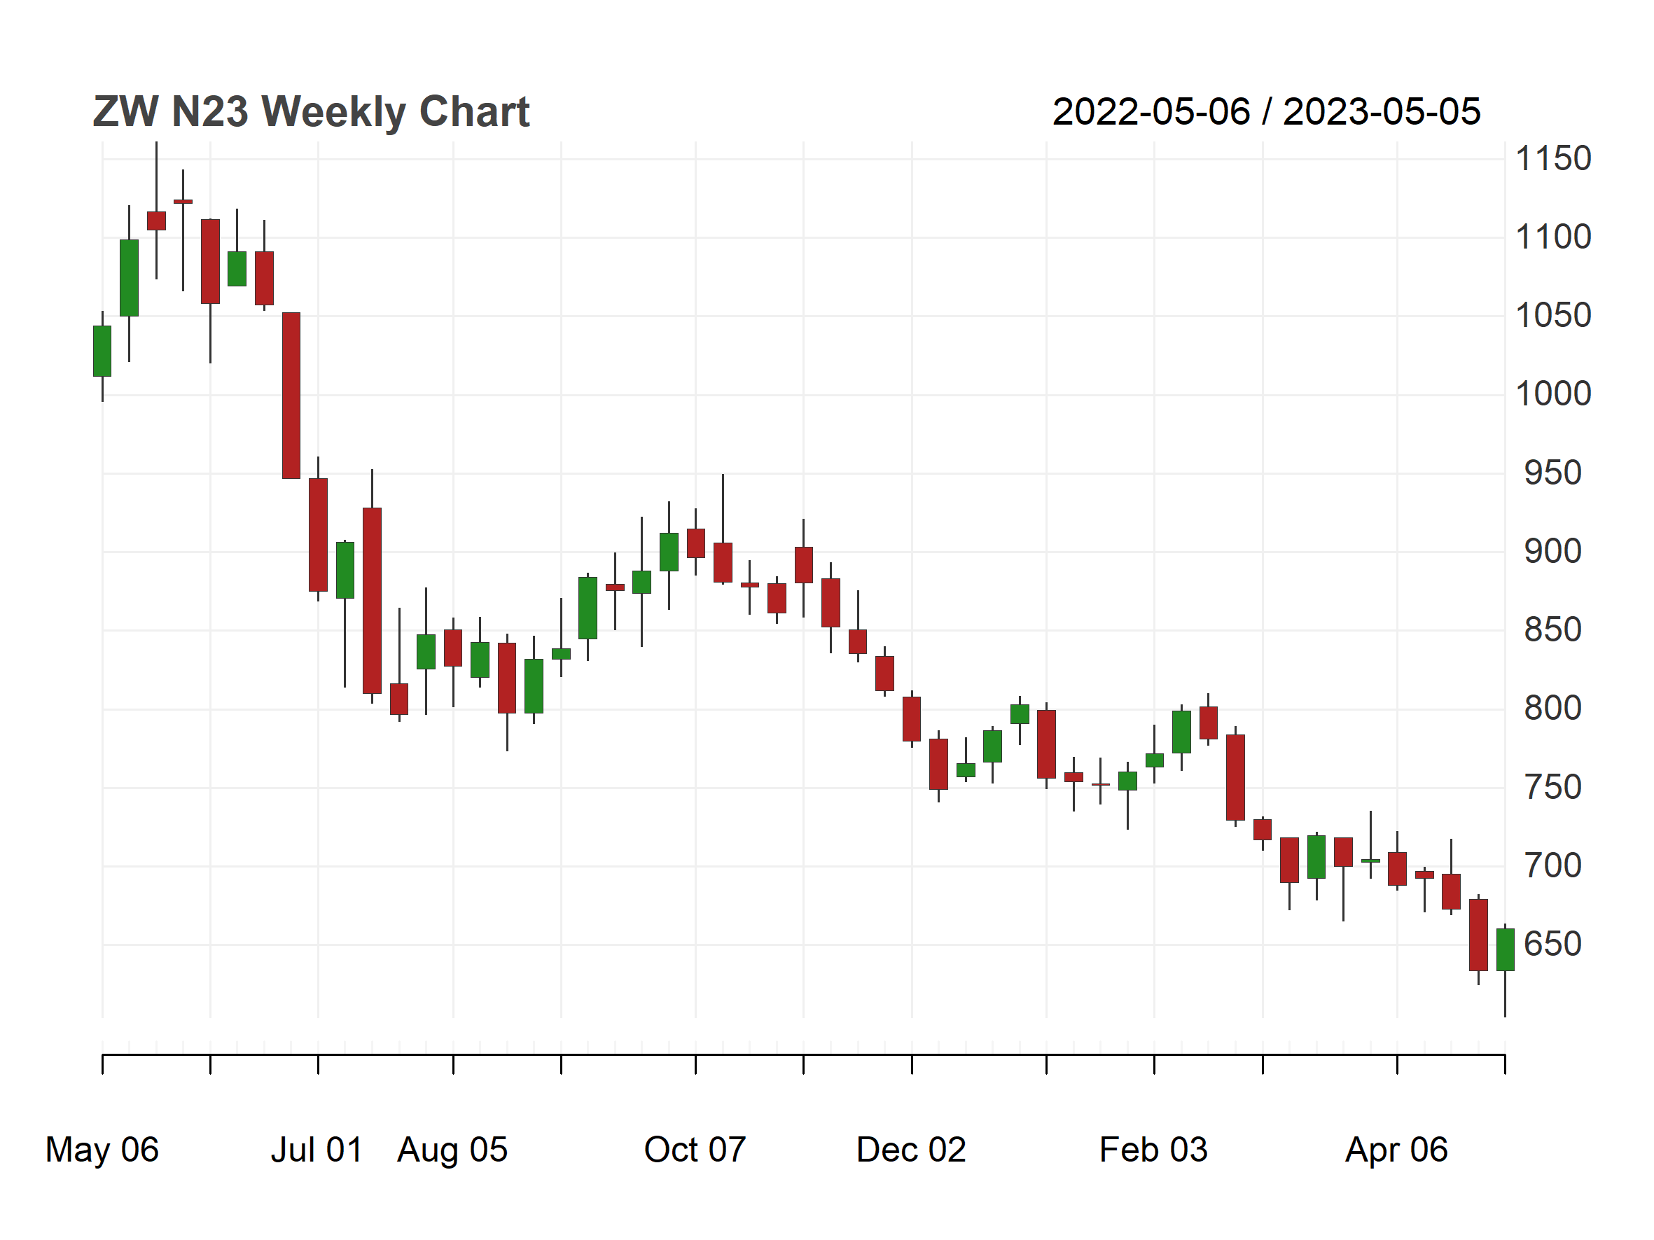This screenshot has height=1240, width=1654.
Task: Click the last green candle at far right
Action: pos(1506,950)
